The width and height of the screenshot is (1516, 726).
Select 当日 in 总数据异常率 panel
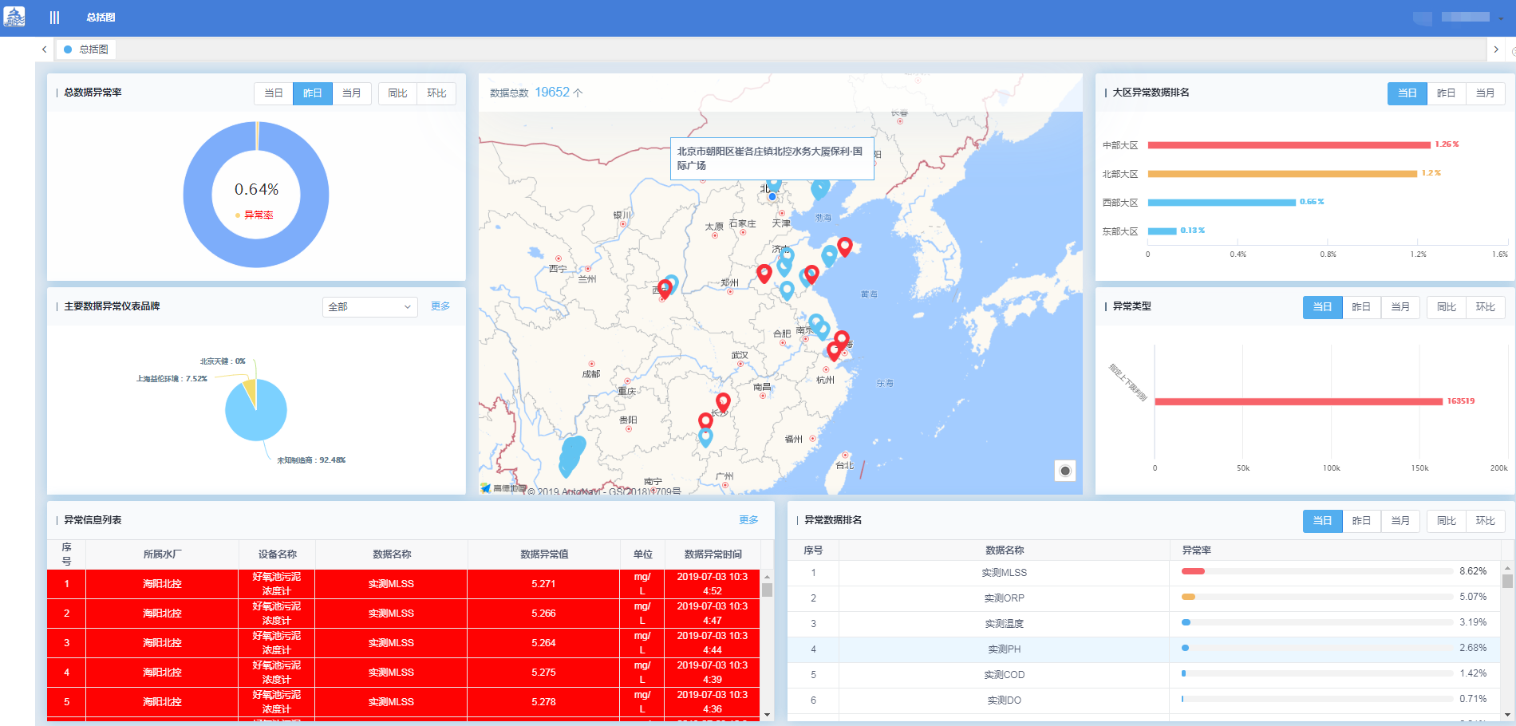click(274, 93)
